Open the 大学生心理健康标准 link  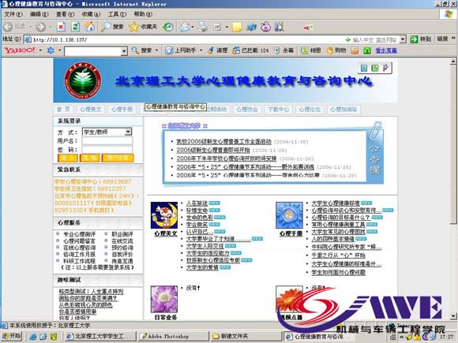(x=336, y=203)
